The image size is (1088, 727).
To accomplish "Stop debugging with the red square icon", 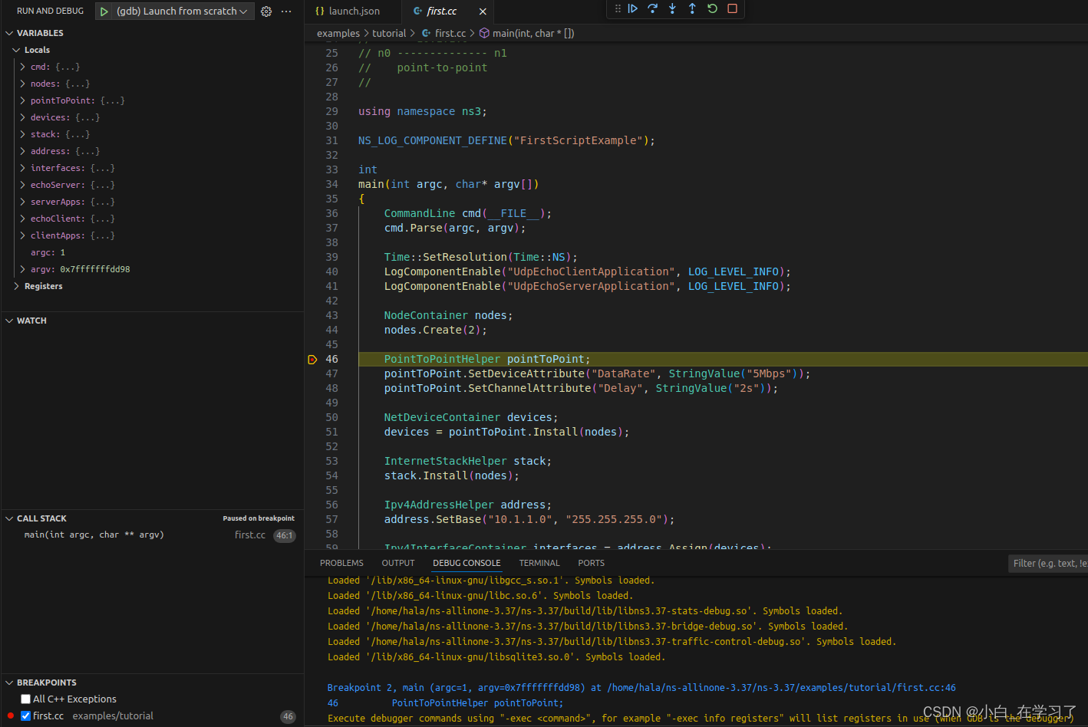I will click(x=730, y=9).
